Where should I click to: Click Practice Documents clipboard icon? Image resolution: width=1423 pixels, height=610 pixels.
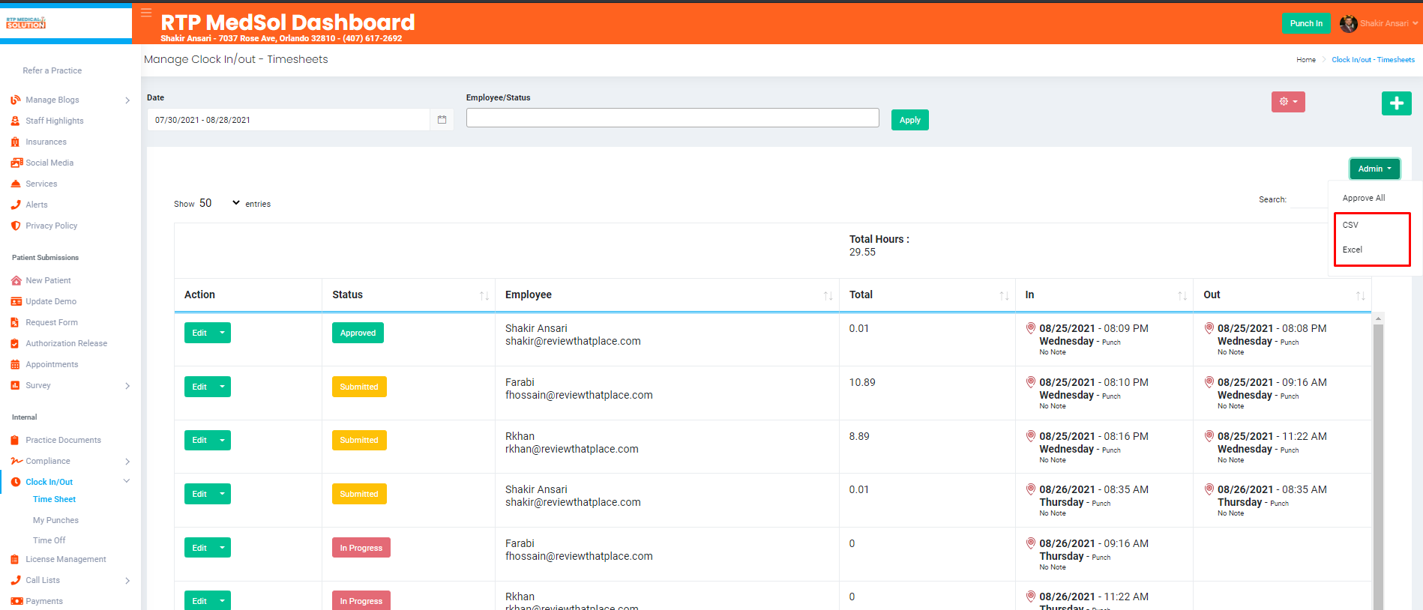tap(16, 440)
